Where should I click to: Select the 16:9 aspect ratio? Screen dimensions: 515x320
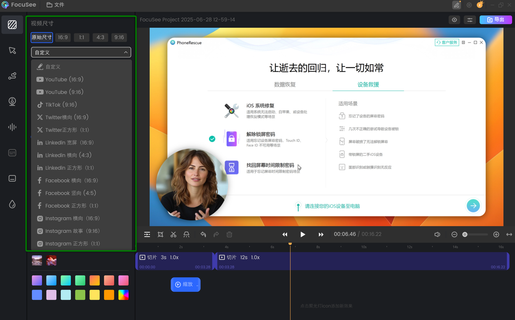point(63,37)
